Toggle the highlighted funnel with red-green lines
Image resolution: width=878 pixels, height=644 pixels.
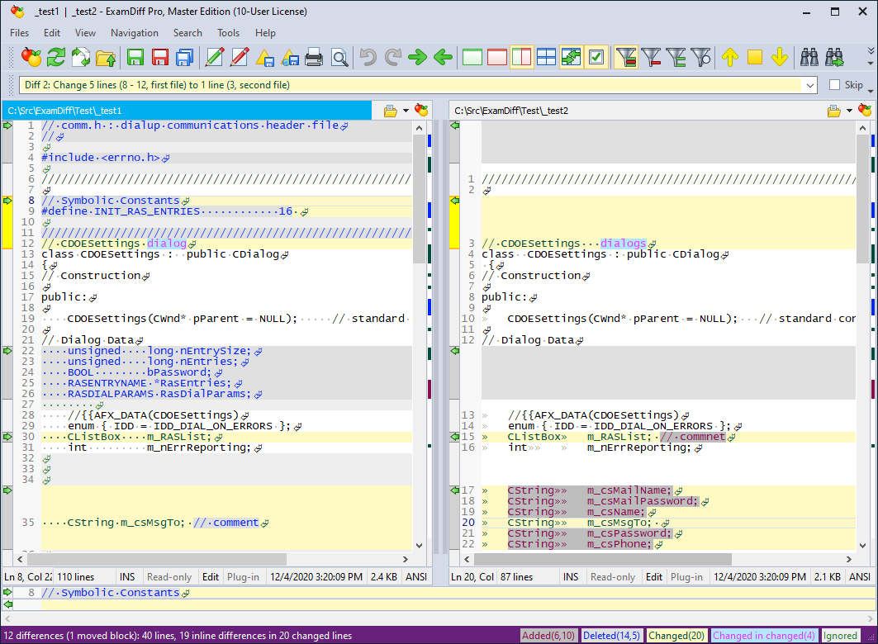click(x=625, y=57)
